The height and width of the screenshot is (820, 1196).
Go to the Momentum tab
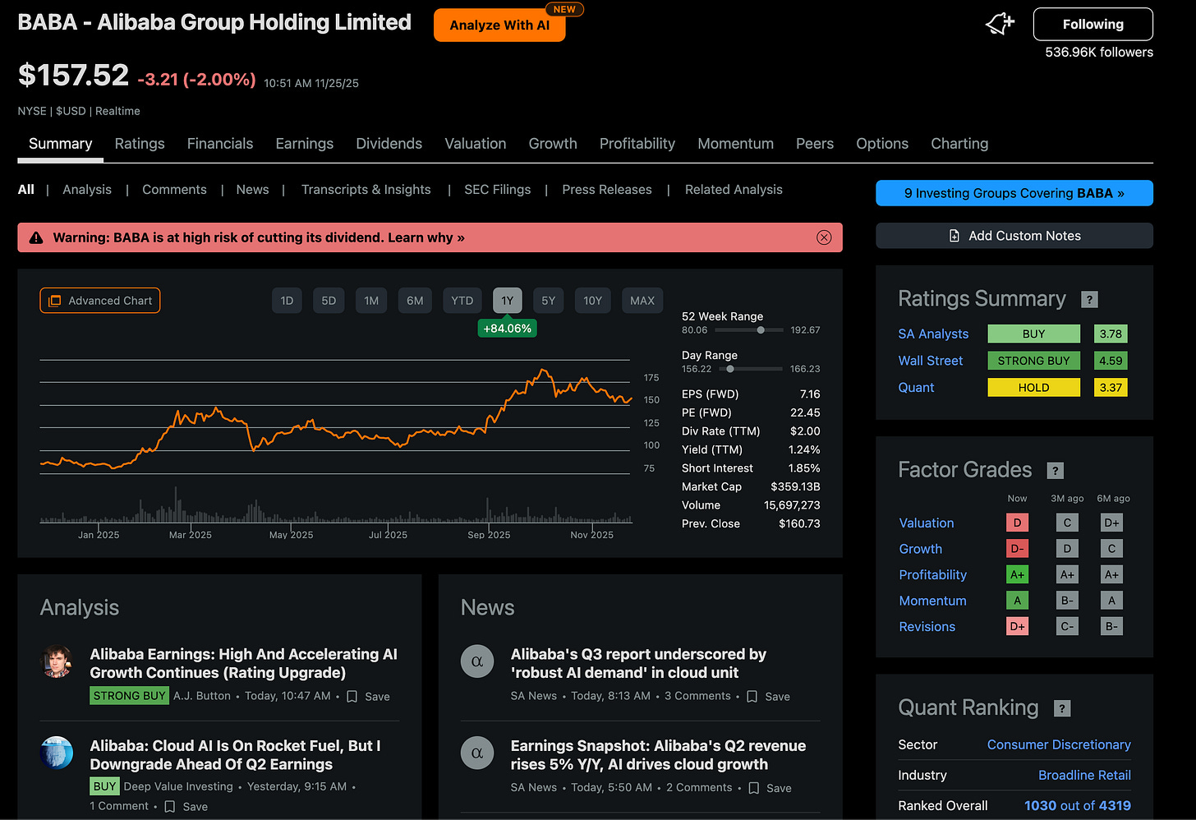click(735, 144)
